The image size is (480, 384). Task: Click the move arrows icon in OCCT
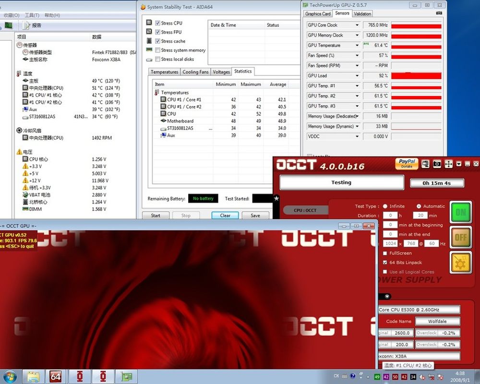[448, 164]
